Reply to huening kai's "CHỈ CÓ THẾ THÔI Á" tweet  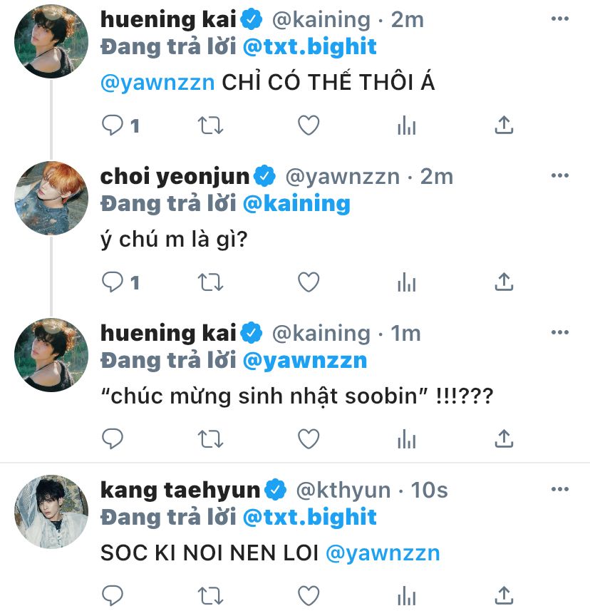[x=113, y=125]
